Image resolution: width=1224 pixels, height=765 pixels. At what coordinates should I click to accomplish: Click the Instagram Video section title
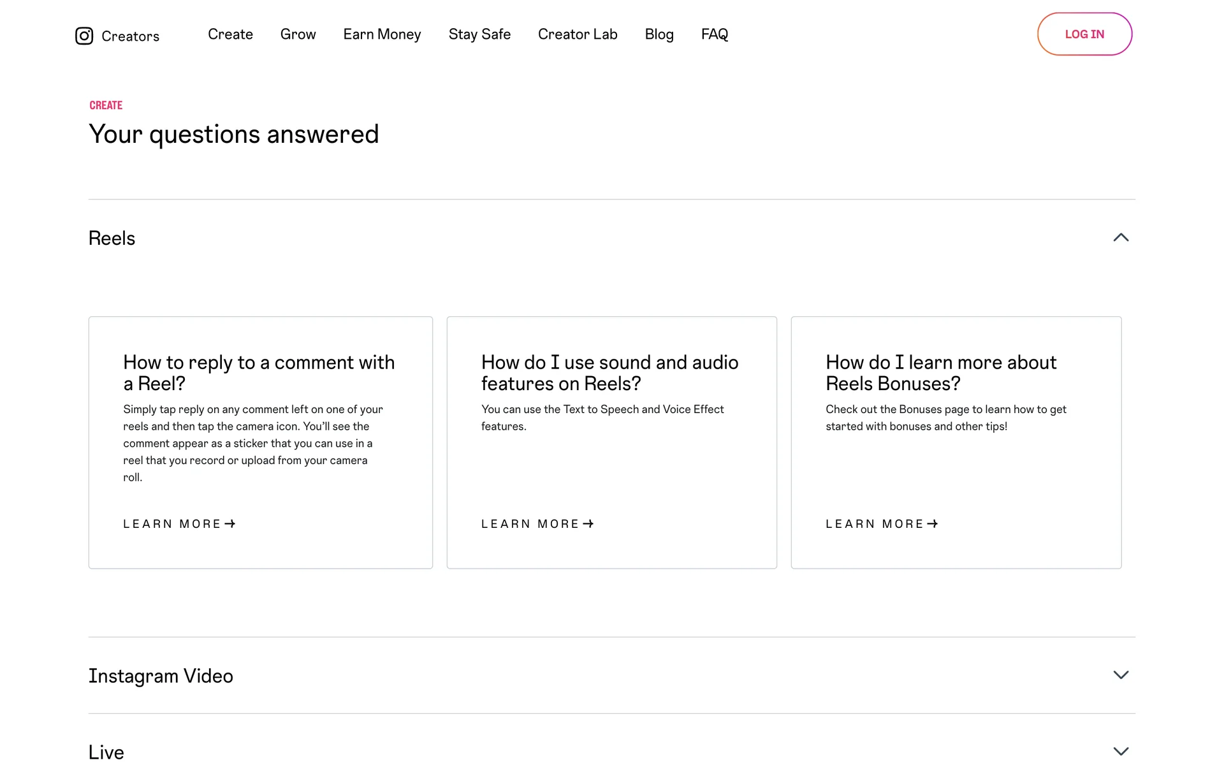point(161,676)
